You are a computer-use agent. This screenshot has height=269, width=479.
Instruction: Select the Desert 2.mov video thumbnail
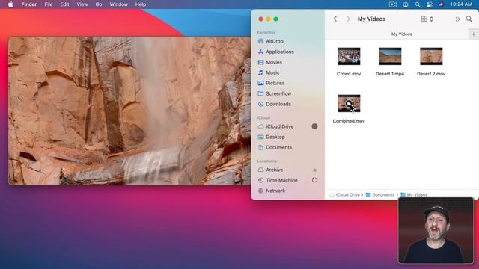pos(431,56)
